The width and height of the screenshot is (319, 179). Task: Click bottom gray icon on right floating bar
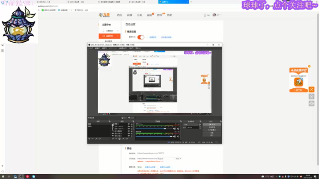click(x=311, y=103)
